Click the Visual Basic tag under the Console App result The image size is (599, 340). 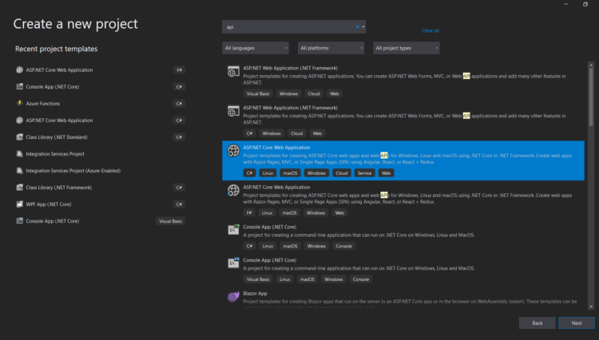click(258, 279)
